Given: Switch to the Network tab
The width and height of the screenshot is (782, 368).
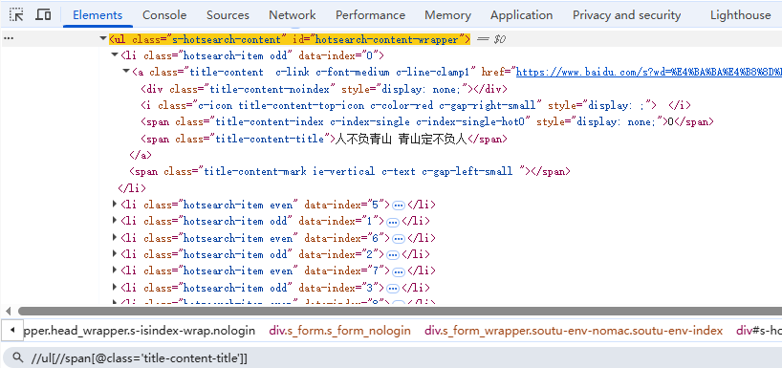Looking at the screenshot, I should point(293,15).
